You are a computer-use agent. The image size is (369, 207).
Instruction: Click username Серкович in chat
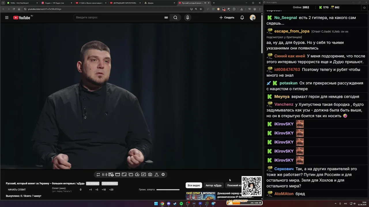pos(284,169)
